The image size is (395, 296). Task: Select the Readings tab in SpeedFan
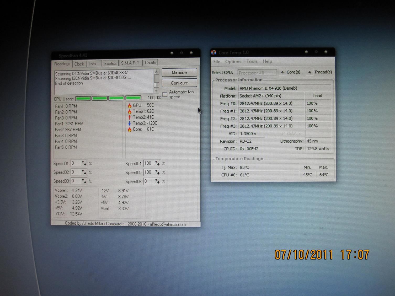click(62, 64)
